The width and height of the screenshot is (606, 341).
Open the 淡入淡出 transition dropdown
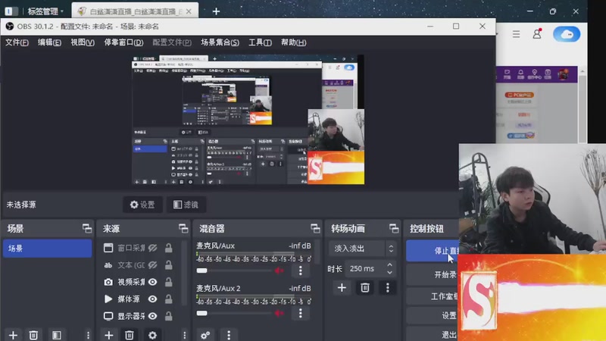point(362,249)
